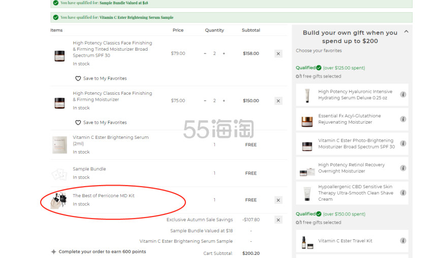Open The Best of Perricone MD Kit item
Image resolution: width=437 pixels, height=258 pixels.
[x=103, y=196]
